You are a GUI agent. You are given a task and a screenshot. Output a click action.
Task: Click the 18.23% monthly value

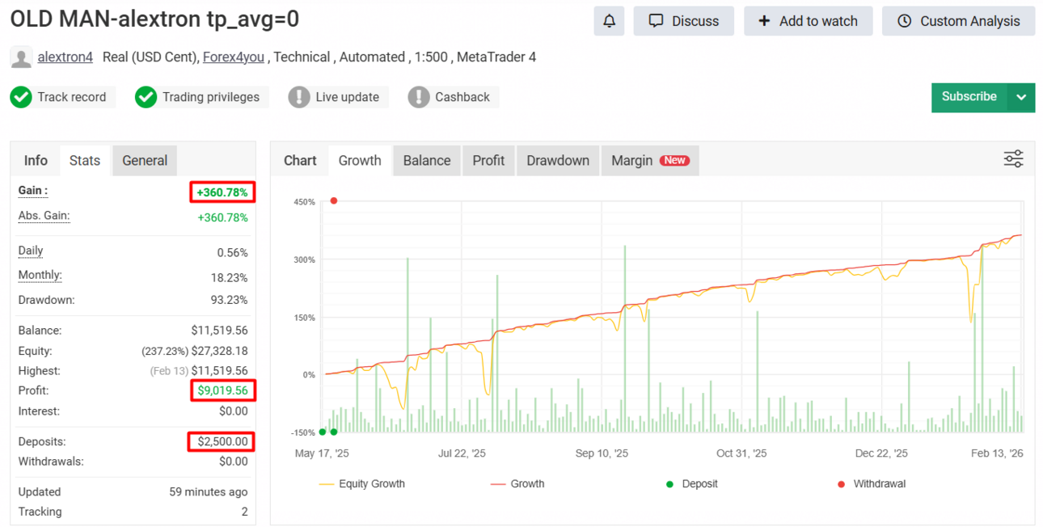[x=229, y=277]
